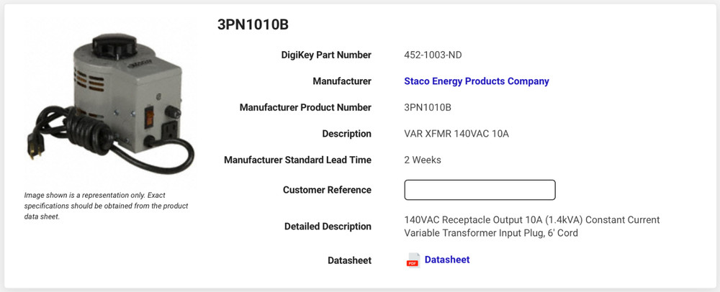
Task: Focus the Customer Reference input field
Action: (480, 190)
